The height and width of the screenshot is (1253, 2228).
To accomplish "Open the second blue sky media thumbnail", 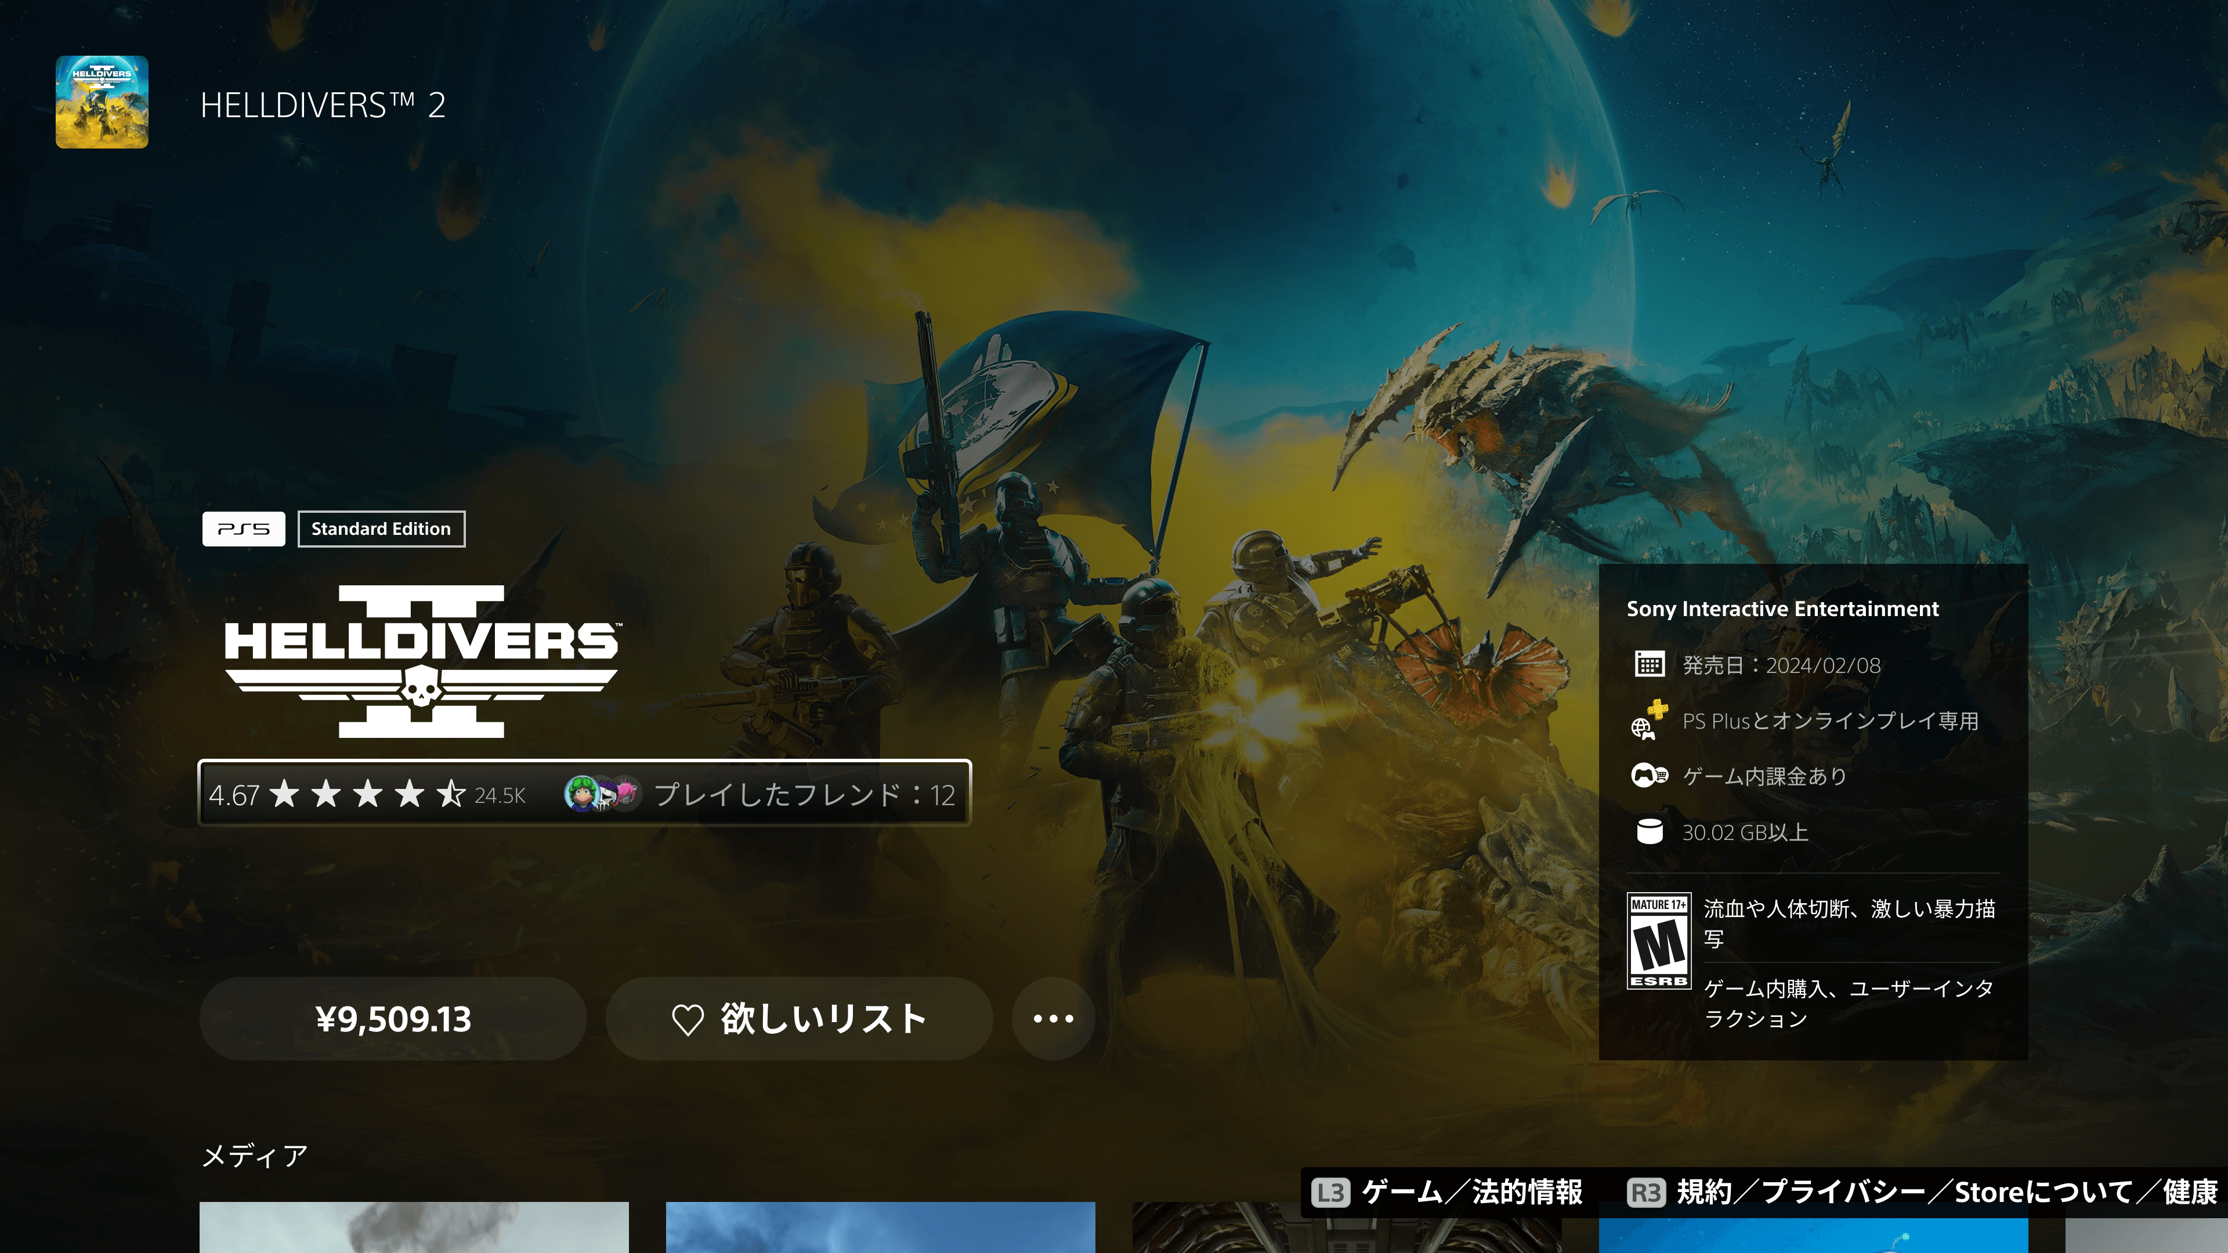I will (880, 1228).
